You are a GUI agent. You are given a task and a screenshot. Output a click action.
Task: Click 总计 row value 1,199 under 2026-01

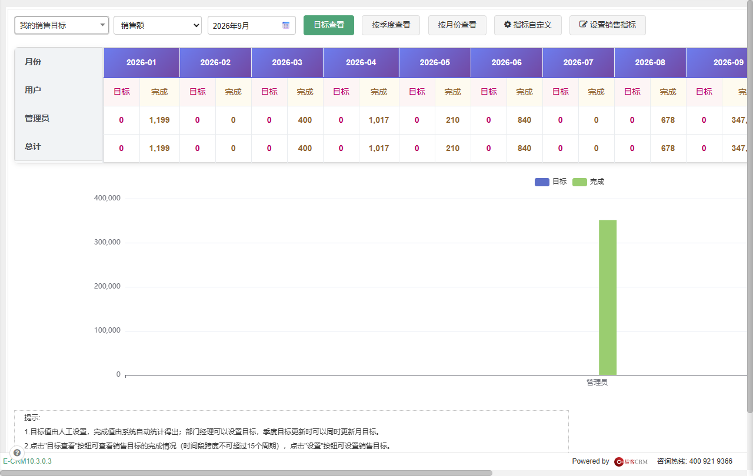point(159,148)
